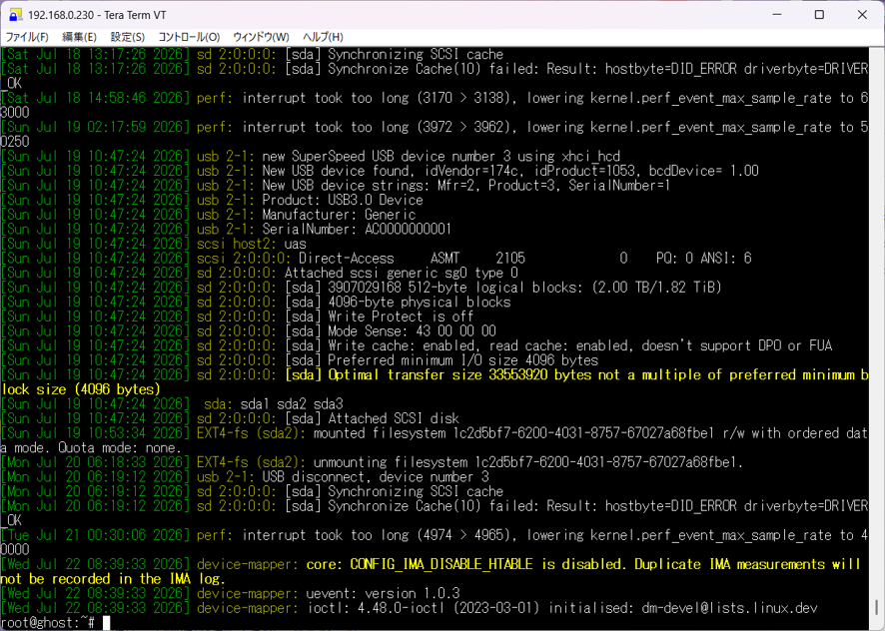Click 'Write cache: enabled, read cache: enabled' text
This screenshot has height=631, width=885.
point(480,346)
